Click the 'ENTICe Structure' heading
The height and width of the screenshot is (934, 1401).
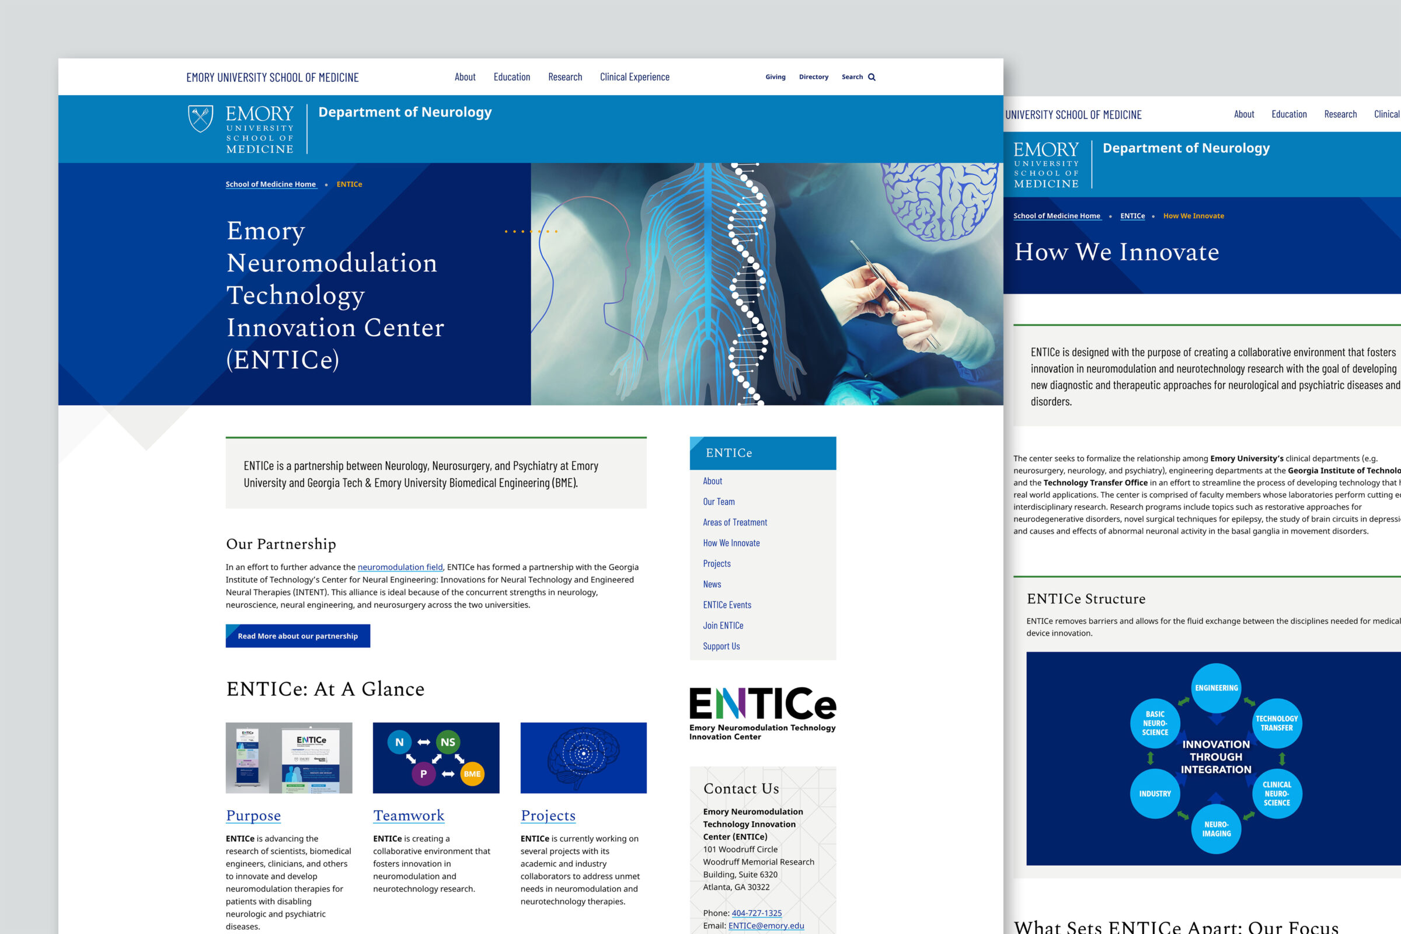1086,599
